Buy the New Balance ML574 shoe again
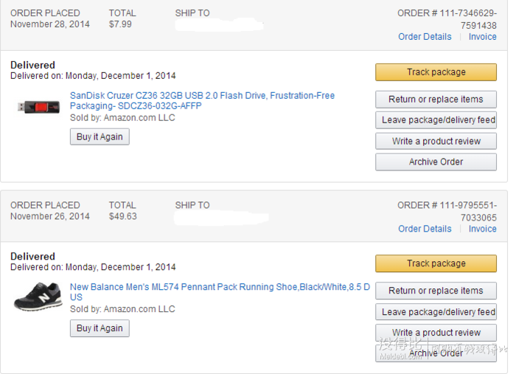Image resolution: width=516 pixels, height=374 pixels. point(100,328)
